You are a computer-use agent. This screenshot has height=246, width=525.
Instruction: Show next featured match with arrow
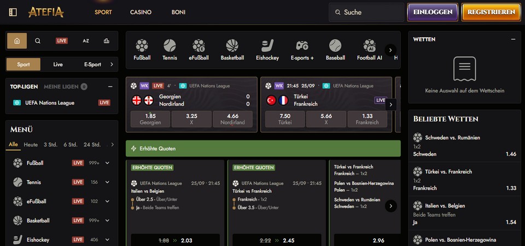[390, 104]
